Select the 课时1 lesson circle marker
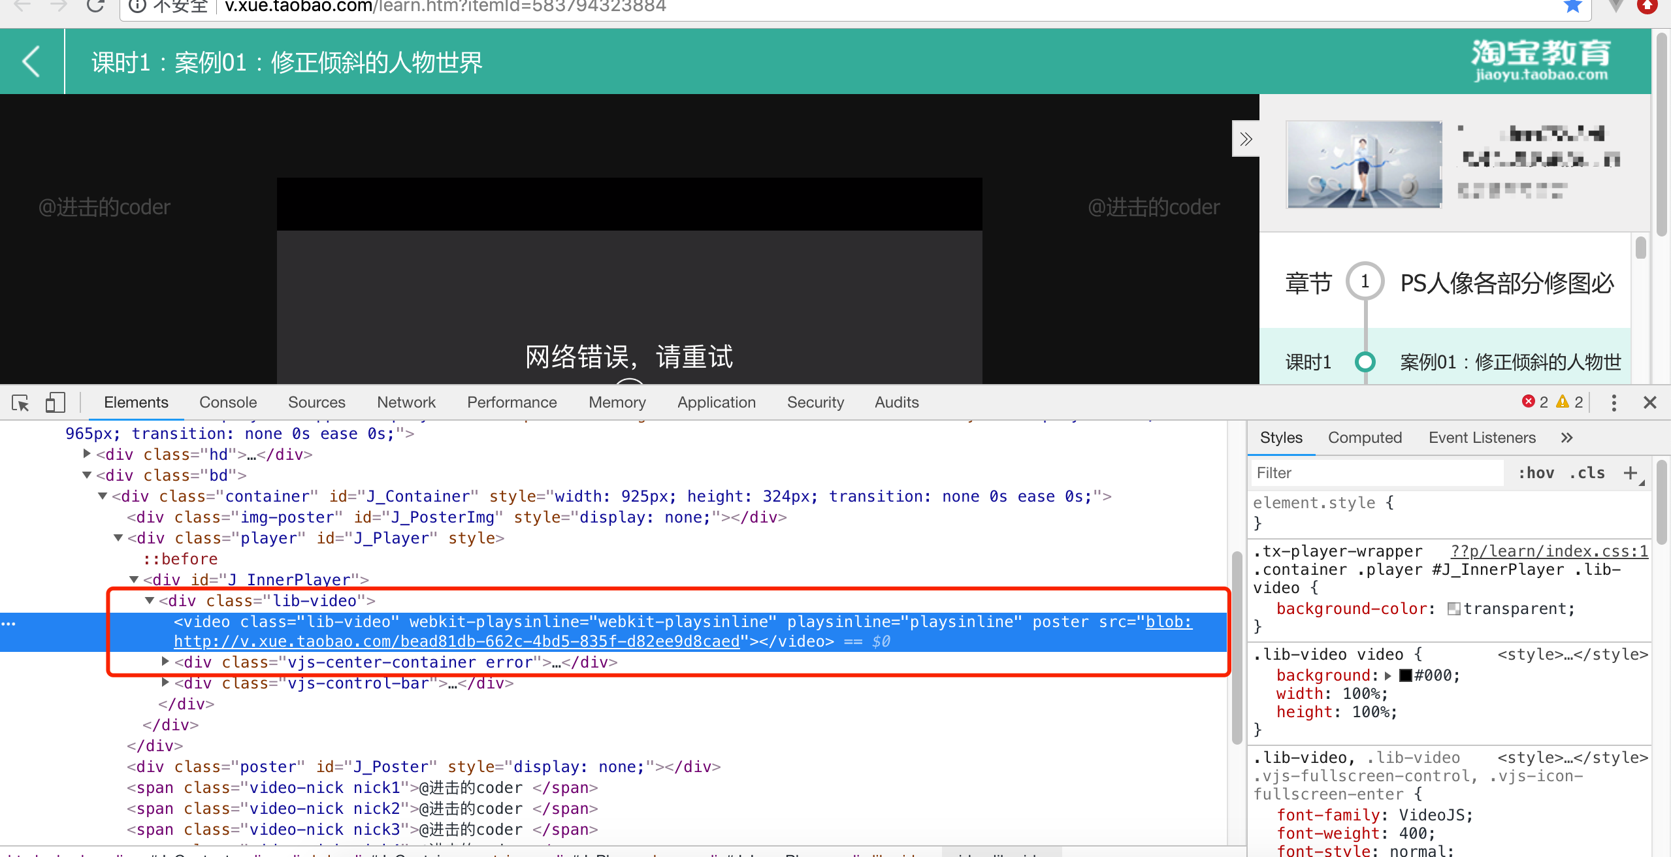The width and height of the screenshot is (1671, 857). (1365, 361)
